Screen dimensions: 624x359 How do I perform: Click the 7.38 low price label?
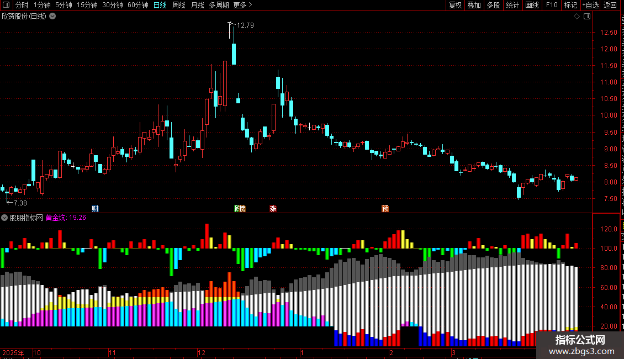[20, 203]
